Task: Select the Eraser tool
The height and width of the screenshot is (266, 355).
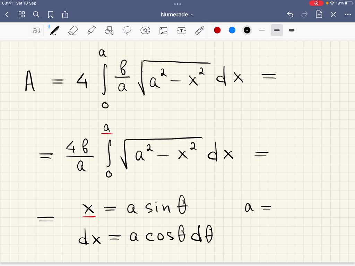Action: (72, 30)
